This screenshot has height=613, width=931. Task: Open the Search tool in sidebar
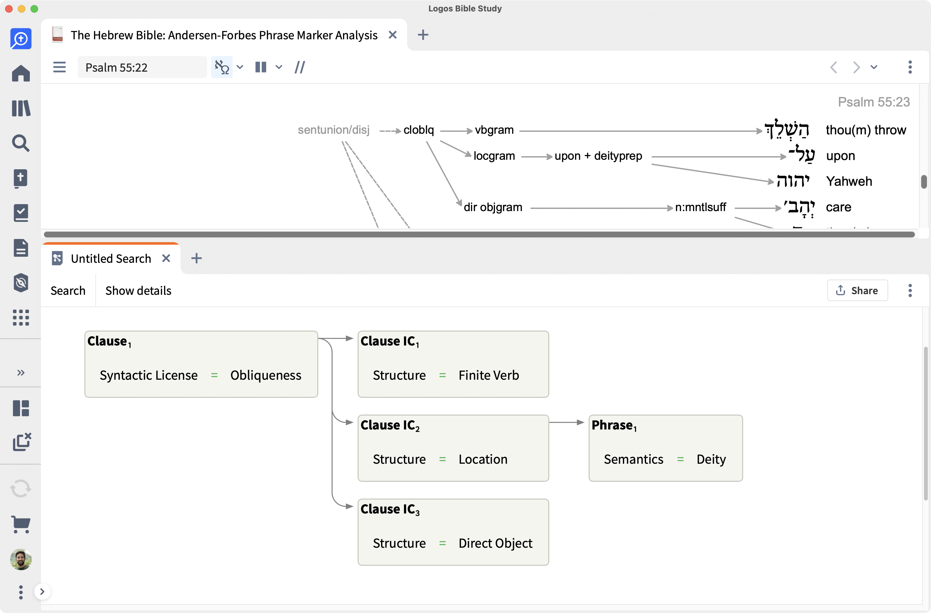(x=21, y=143)
